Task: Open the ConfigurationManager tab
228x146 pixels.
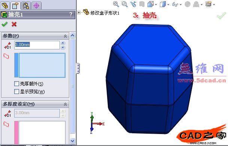Action: (x=26, y=6)
